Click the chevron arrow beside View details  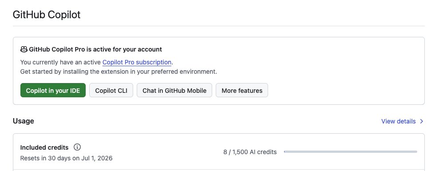421,121
